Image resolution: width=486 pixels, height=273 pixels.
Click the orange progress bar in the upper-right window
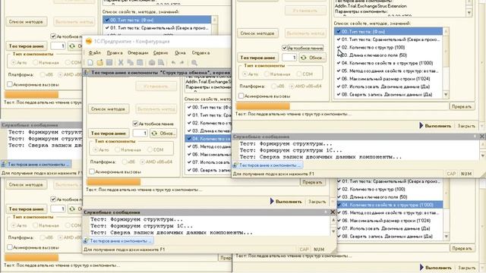click(x=263, y=106)
